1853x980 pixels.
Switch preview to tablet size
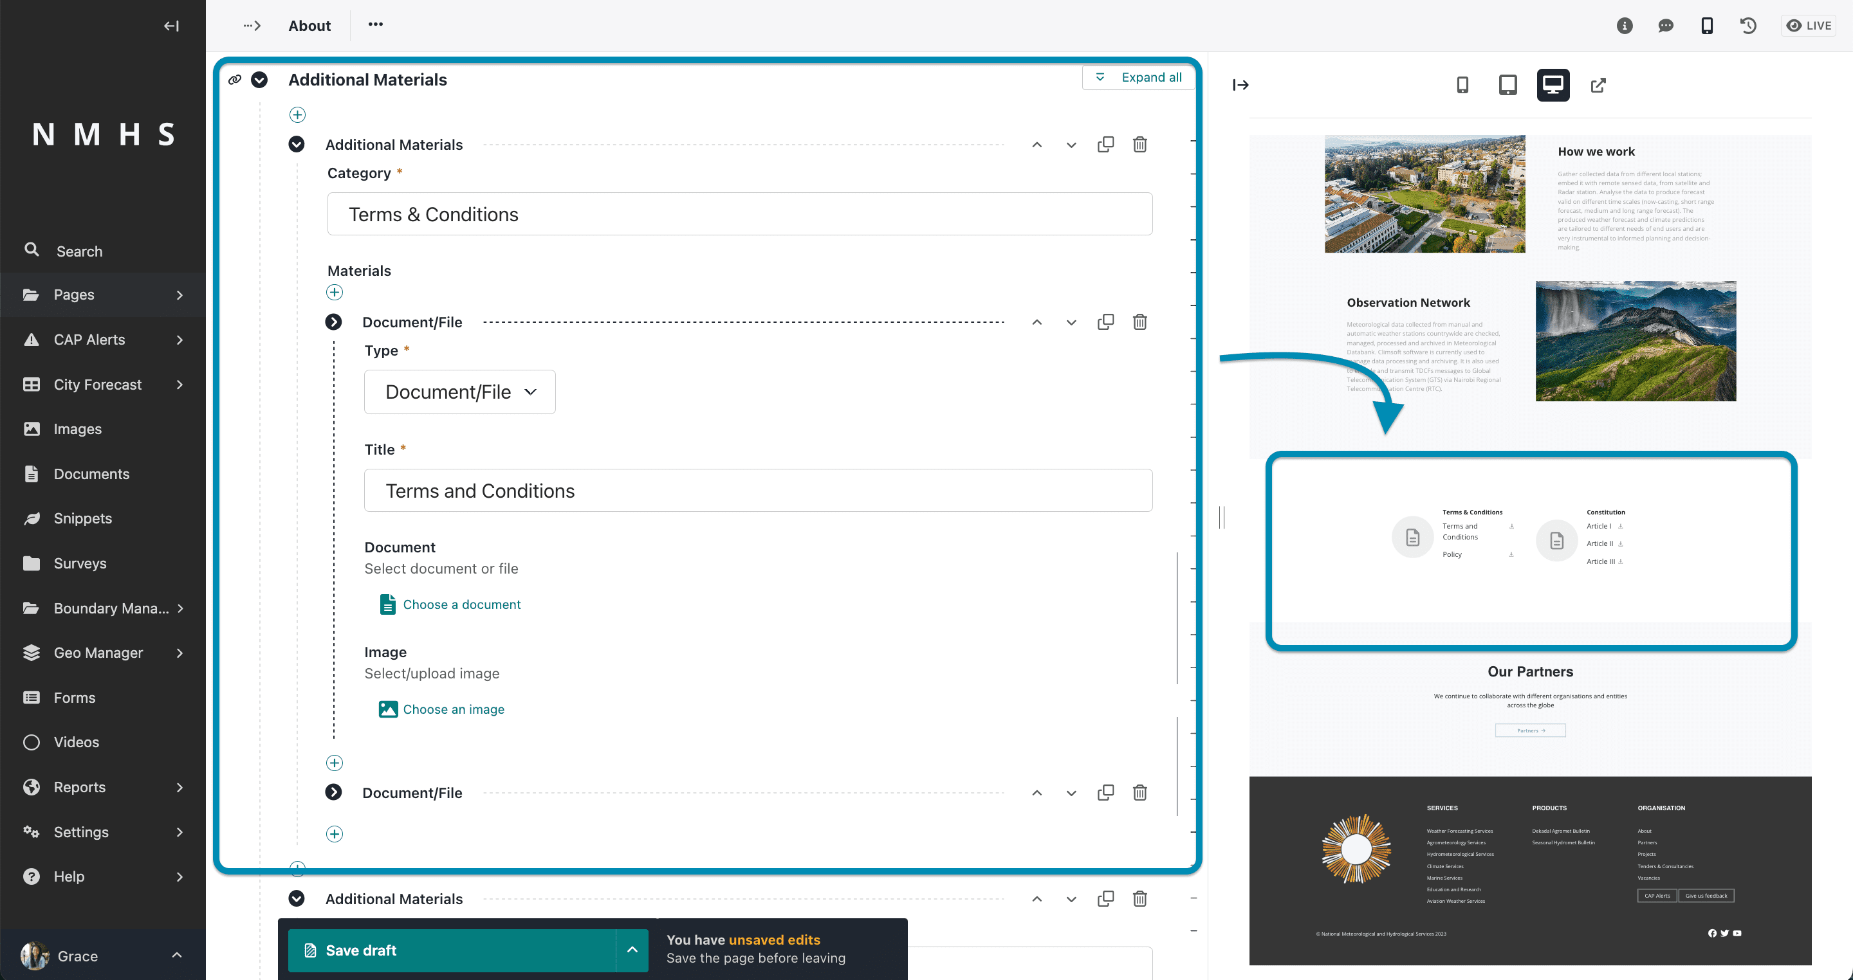click(1507, 86)
